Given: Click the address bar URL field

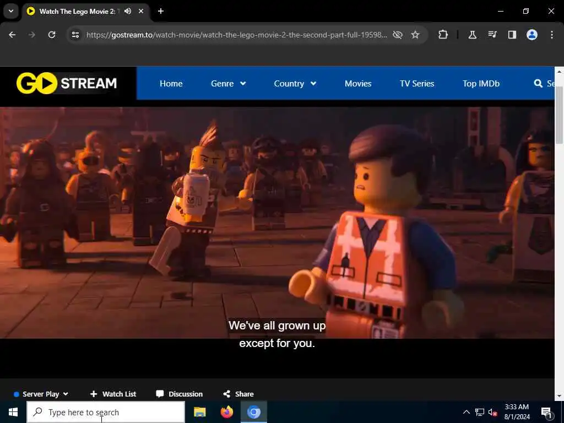Looking at the screenshot, I should [x=236, y=35].
